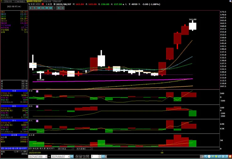Open the fourth 技術分析 tab
Image resolution: width=232 pixels, height=159 pixels.
tap(47, 1)
